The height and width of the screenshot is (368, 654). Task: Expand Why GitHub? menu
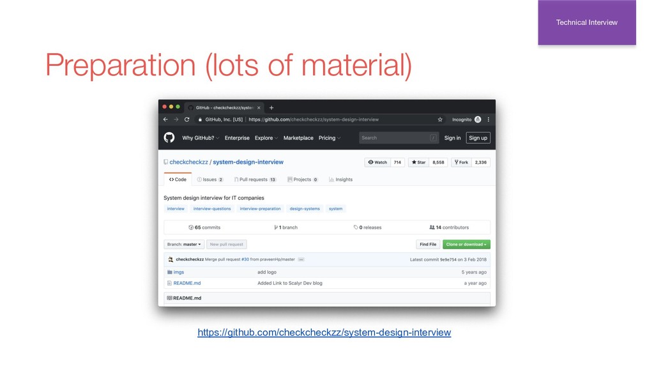(200, 138)
